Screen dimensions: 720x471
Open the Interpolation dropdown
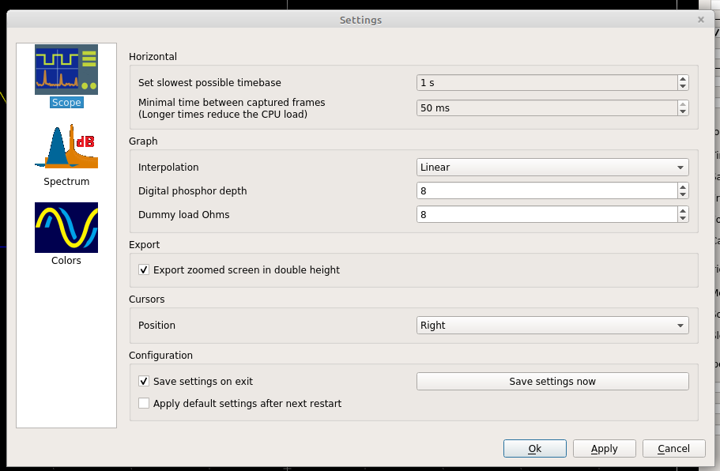pyautogui.click(x=552, y=167)
